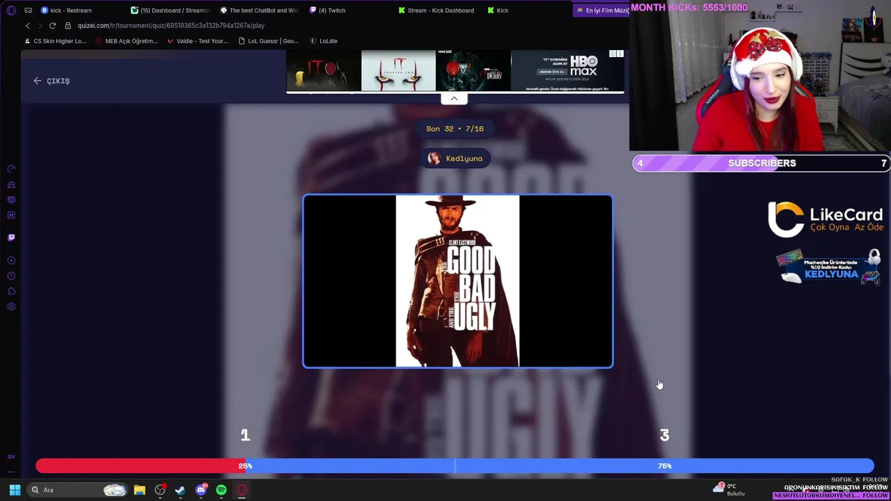This screenshot has height=501, width=891.
Task: Click vote count number 1
Action: tap(245, 435)
